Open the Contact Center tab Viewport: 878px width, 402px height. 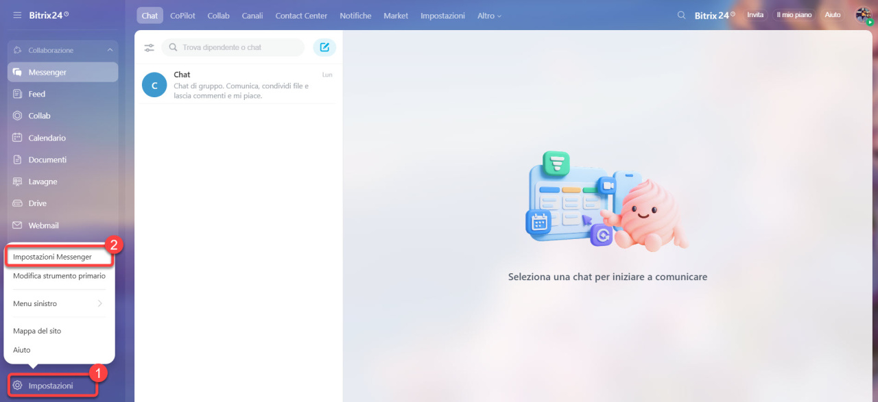(x=301, y=15)
